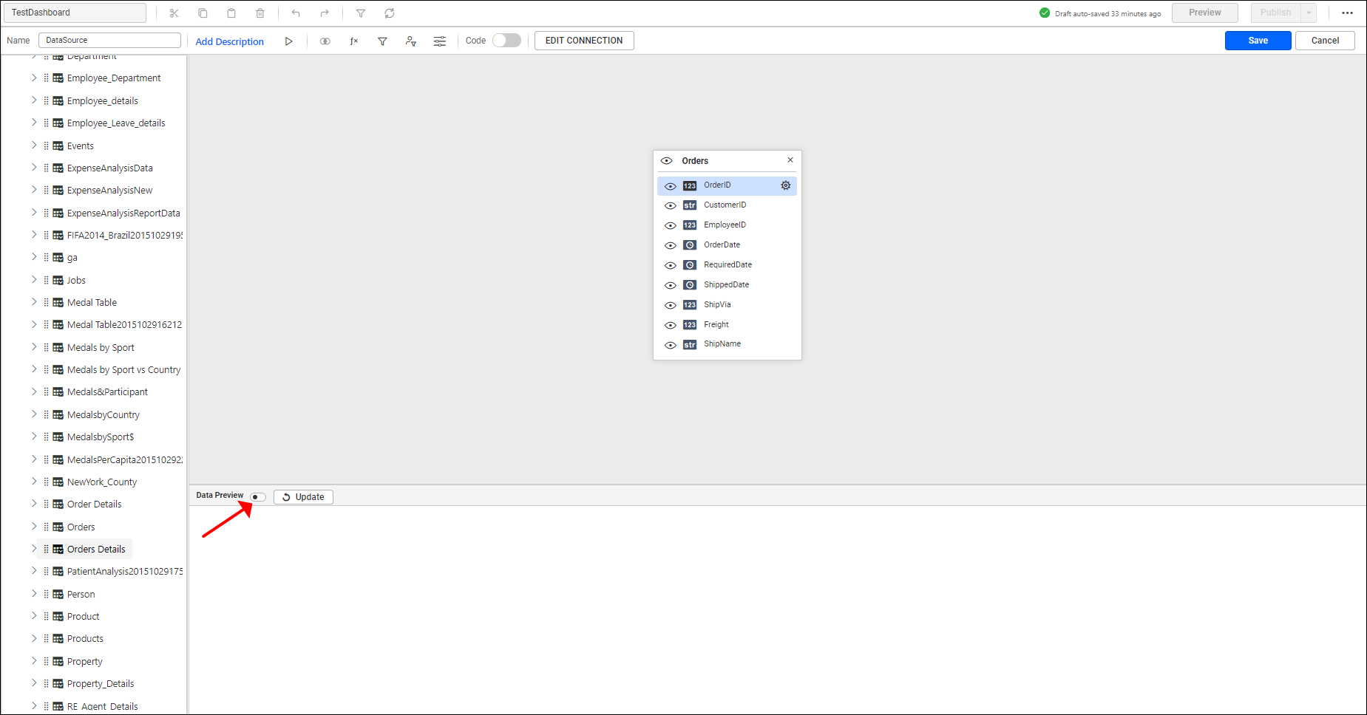Click the gear icon on OrderID row
The image size is (1367, 715).
(786, 185)
